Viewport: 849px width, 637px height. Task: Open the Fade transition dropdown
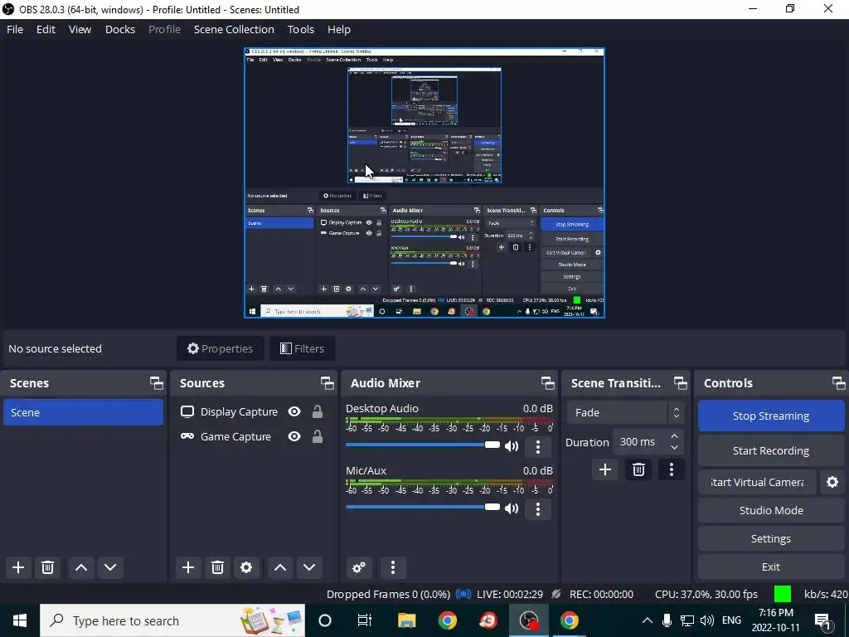pyautogui.click(x=625, y=413)
